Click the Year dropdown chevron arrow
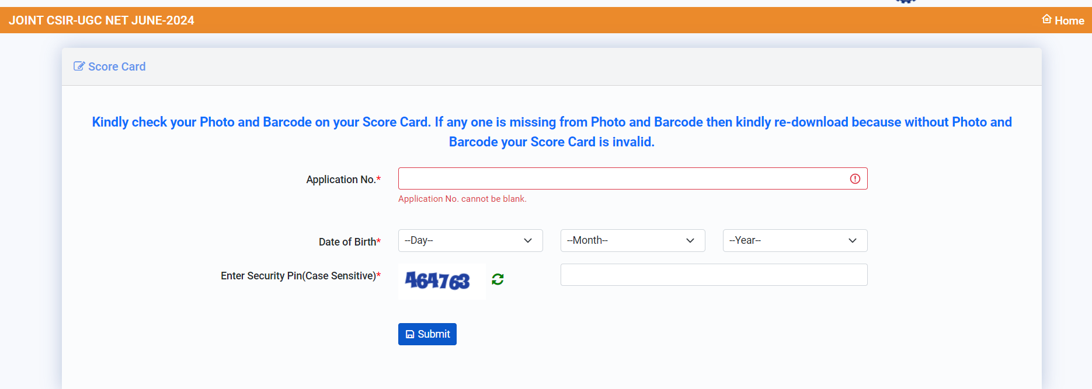Image resolution: width=1092 pixels, height=389 pixels. click(x=853, y=241)
